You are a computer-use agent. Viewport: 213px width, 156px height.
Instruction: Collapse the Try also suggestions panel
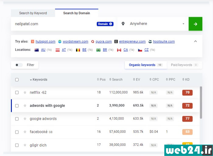tap(195, 41)
